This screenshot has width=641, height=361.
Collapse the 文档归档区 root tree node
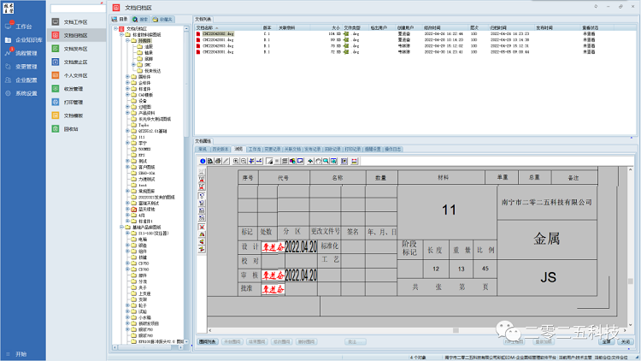(x=115, y=28)
